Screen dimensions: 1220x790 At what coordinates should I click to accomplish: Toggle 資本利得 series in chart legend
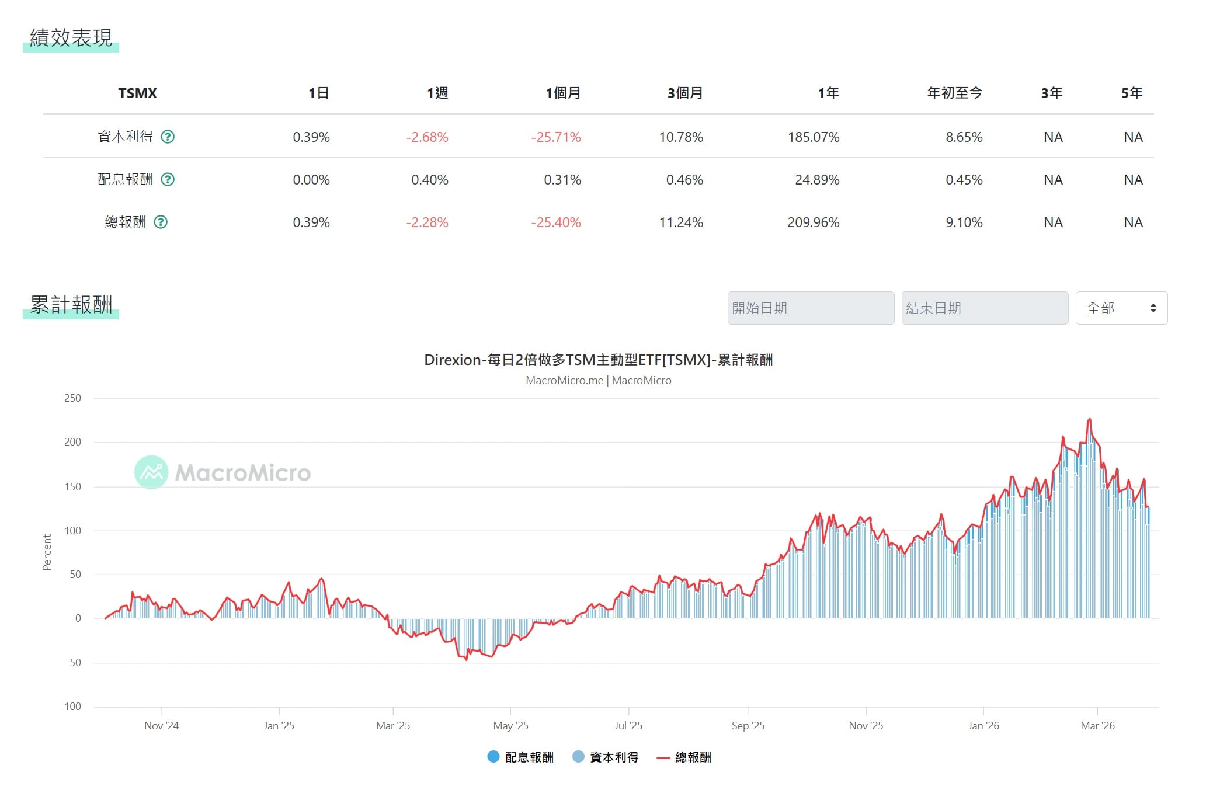pos(614,757)
